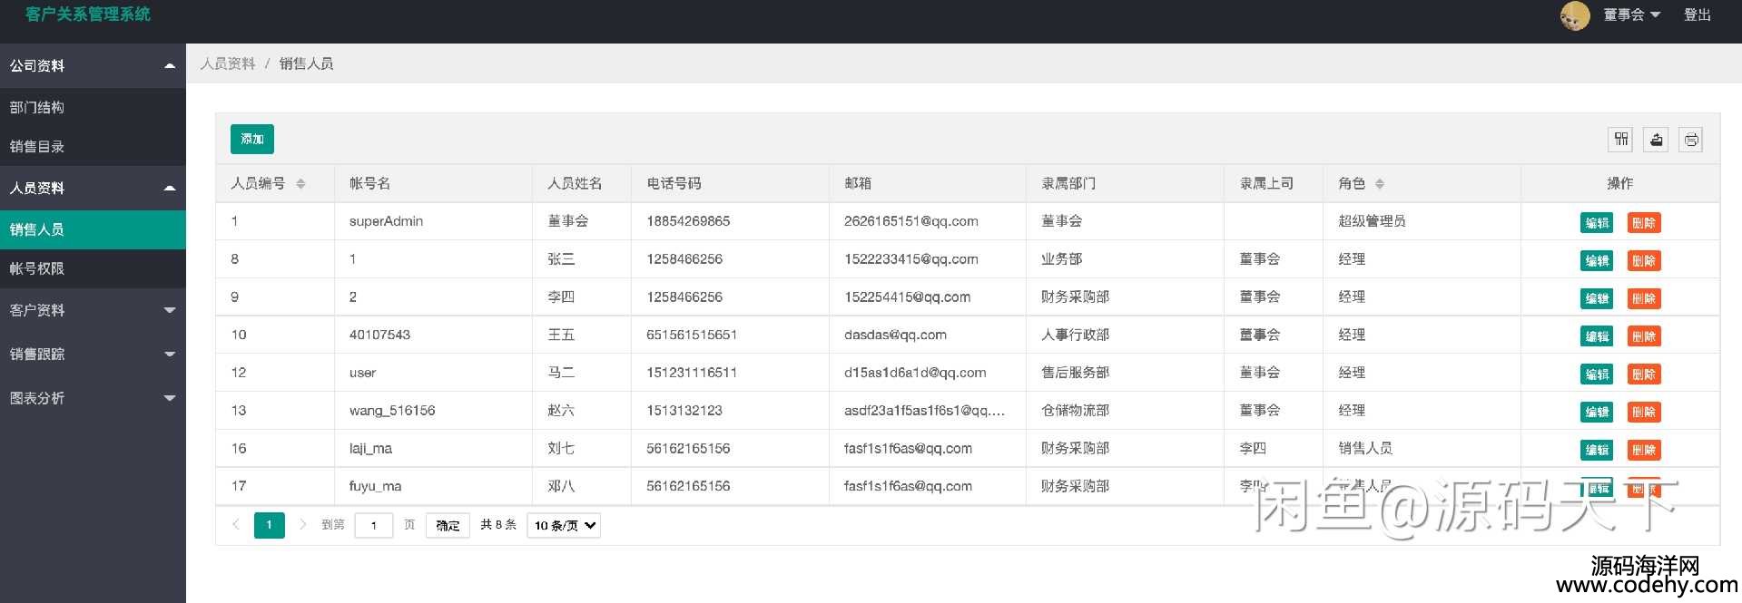
Task: Click the cell 售后服务部
Action: pyautogui.click(x=1075, y=373)
